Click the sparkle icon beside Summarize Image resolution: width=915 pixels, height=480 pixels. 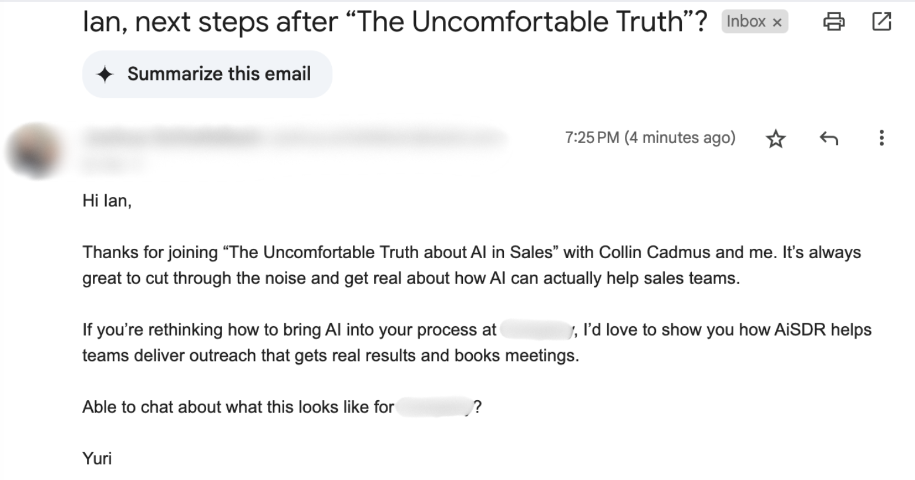tap(105, 75)
